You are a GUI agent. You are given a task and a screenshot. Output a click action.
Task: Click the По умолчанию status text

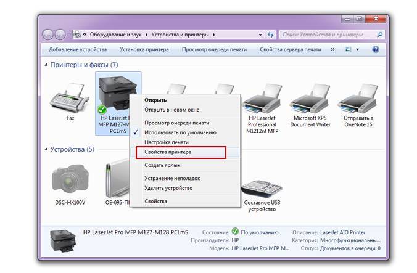click(x=260, y=232)
